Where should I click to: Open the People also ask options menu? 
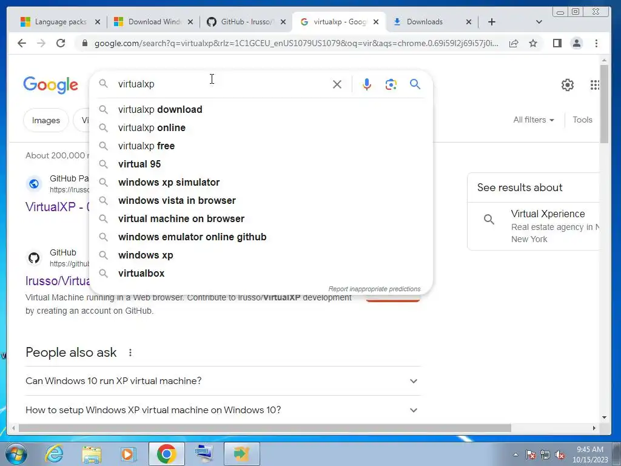point(130,353)
